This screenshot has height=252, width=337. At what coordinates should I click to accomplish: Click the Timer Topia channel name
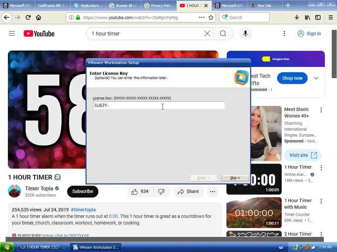[39, 188]
